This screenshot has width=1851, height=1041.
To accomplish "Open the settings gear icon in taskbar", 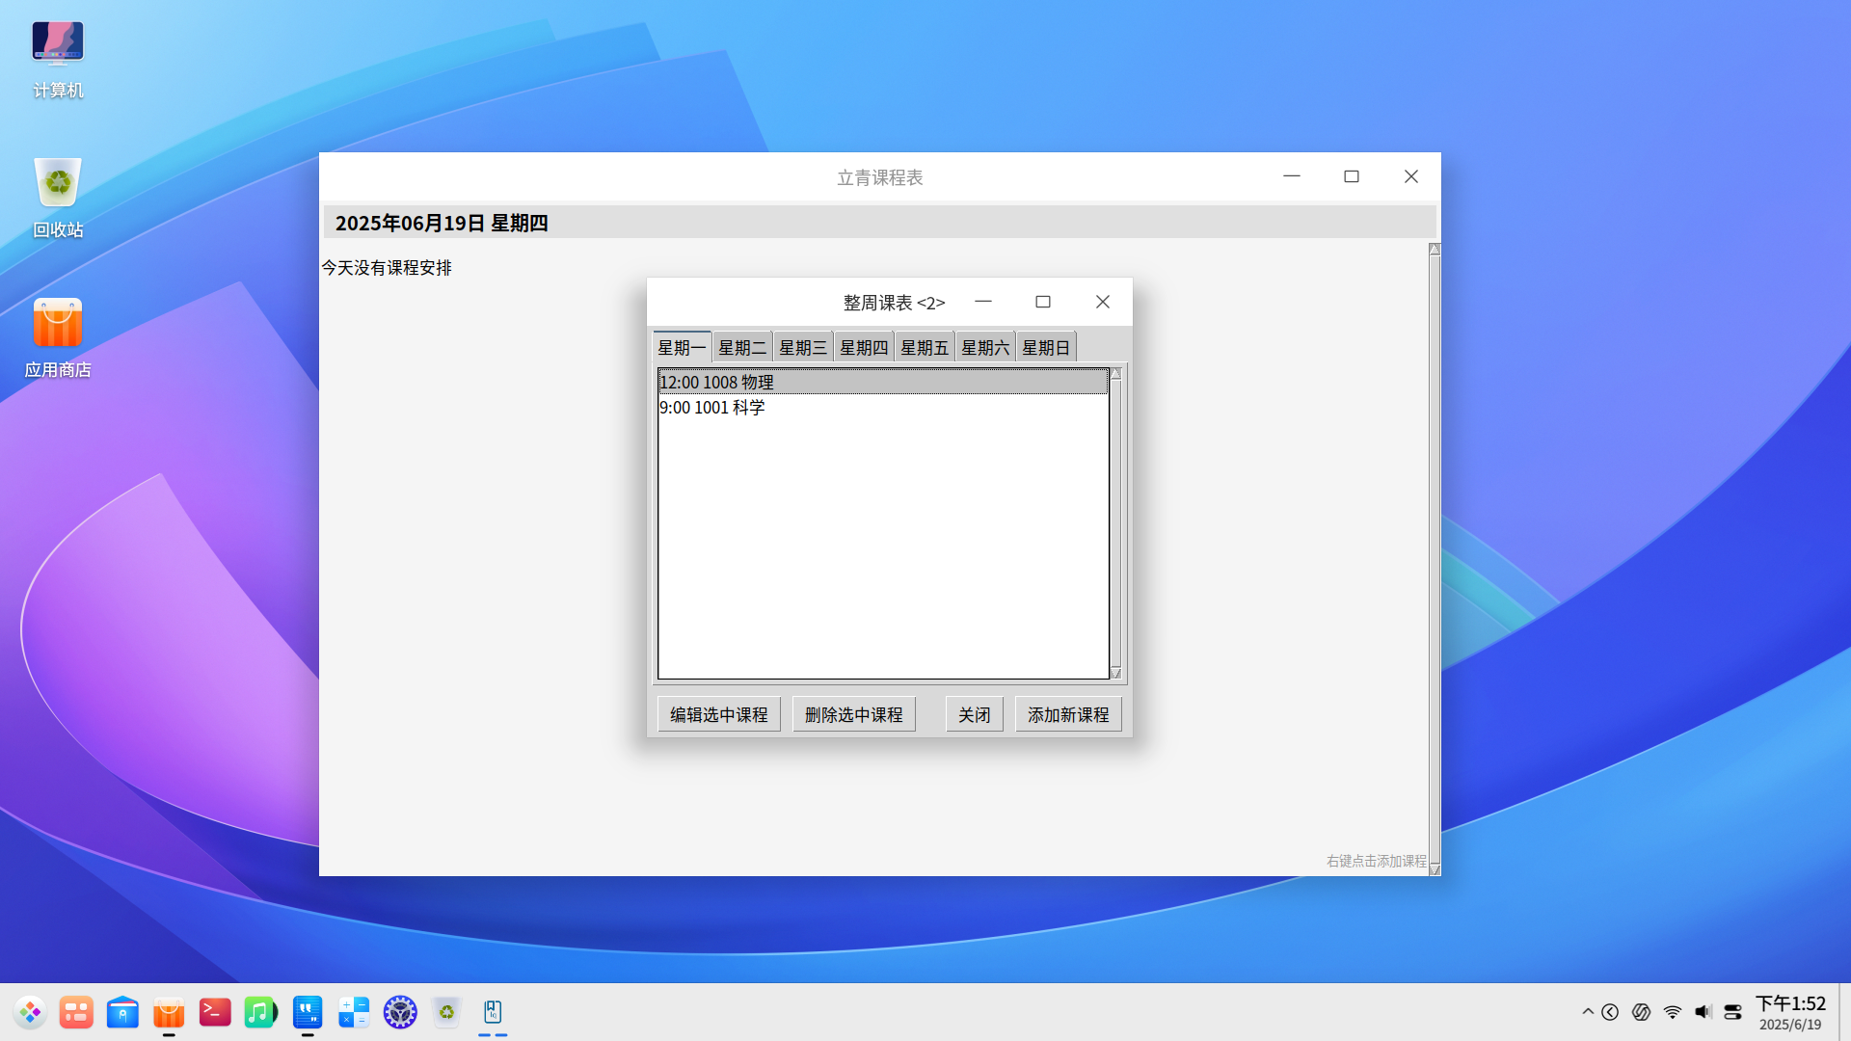I will (400, 1012).
